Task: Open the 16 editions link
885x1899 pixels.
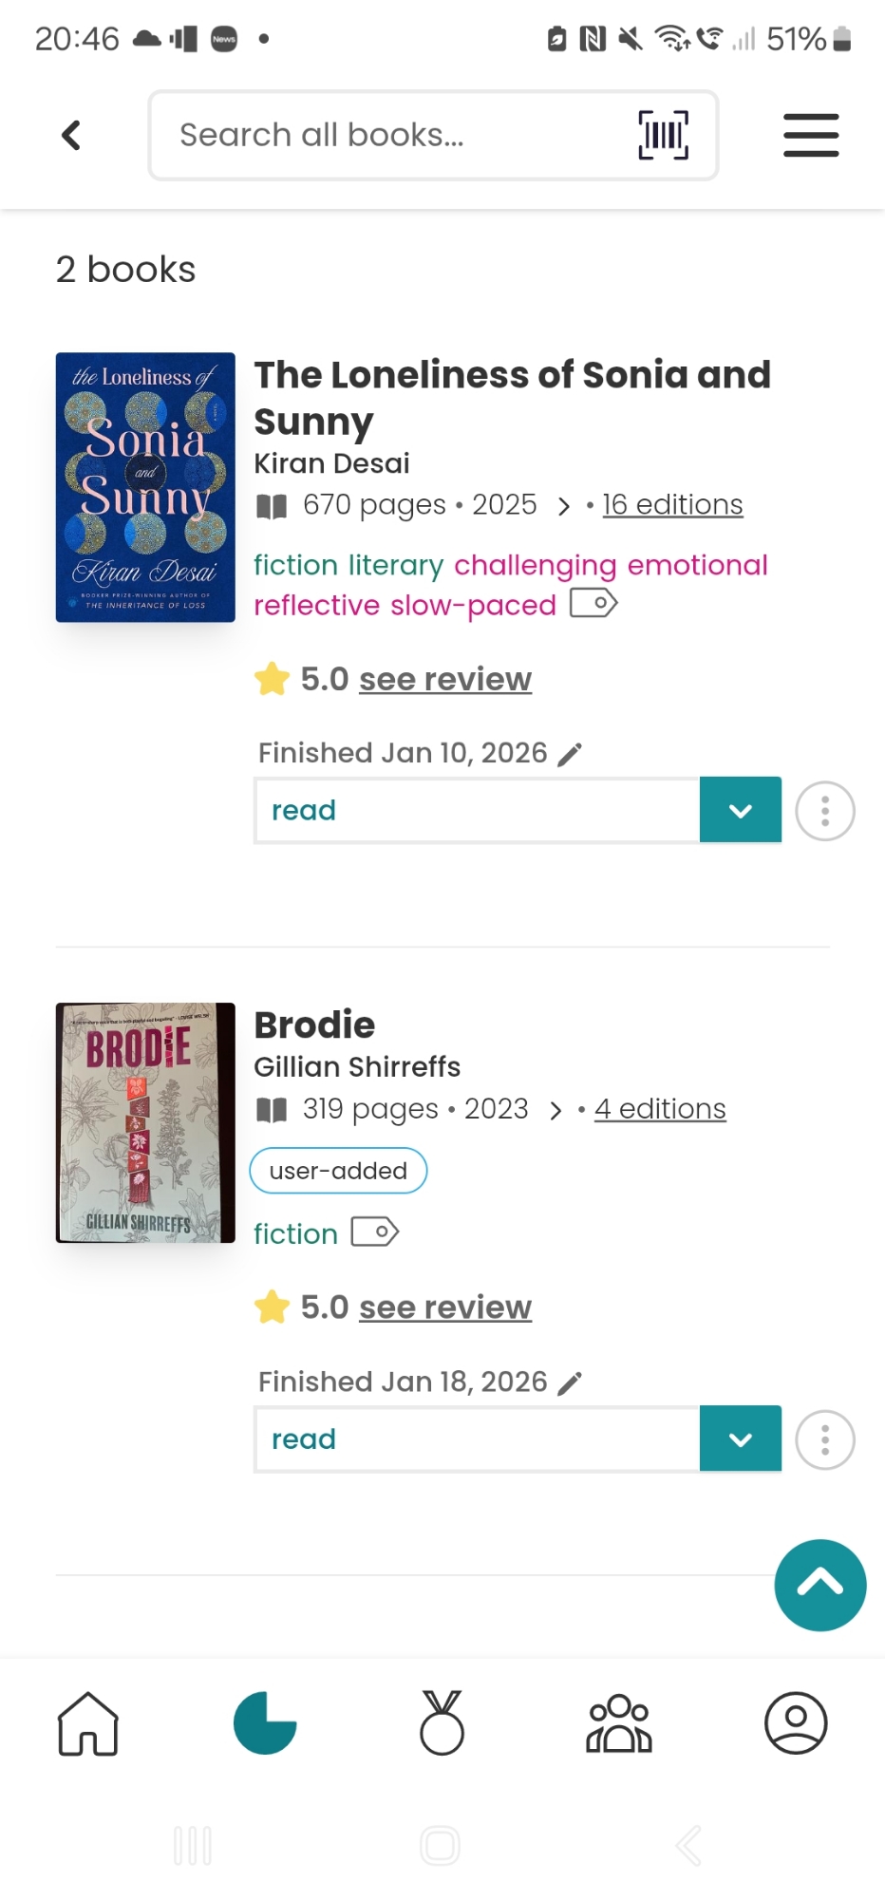Action: click(x=672, y=504)
